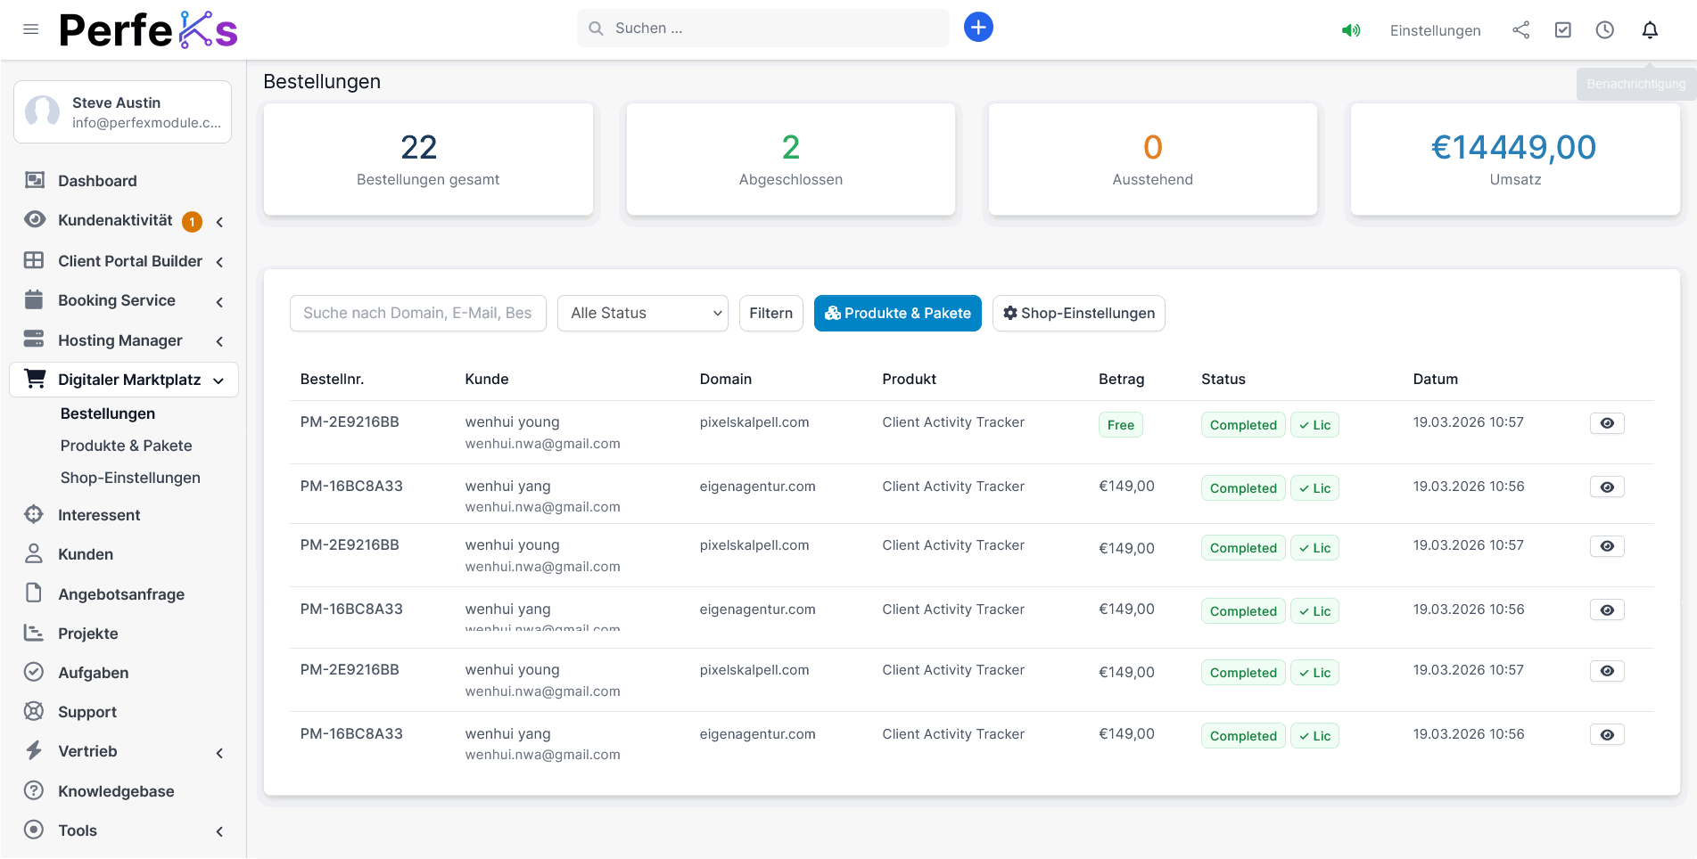The image size is (1697, 859).
Task: Click the eye icon for the last PM-16BC8A33 order
Action: point(1606,735)
